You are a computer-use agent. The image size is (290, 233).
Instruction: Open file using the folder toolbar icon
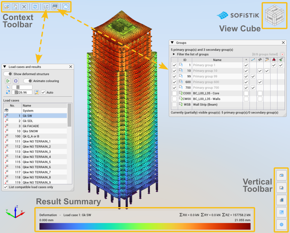(x=7, y=7)
